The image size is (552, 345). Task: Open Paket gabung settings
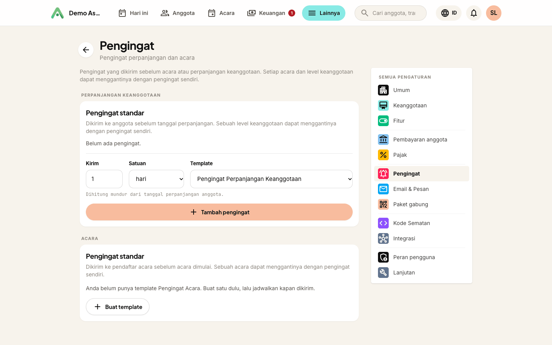[x=422, y=204]
